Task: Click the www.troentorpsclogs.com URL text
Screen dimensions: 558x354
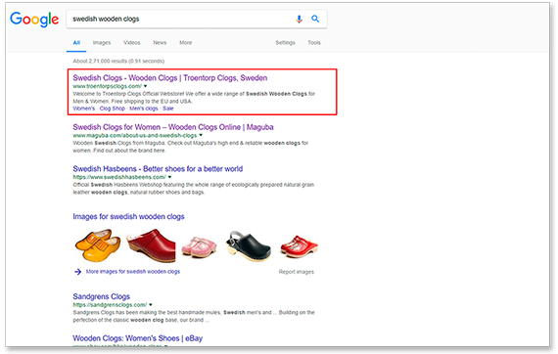Action: tap(107, 86)
